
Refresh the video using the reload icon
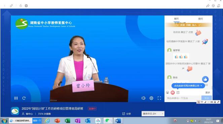24,98
